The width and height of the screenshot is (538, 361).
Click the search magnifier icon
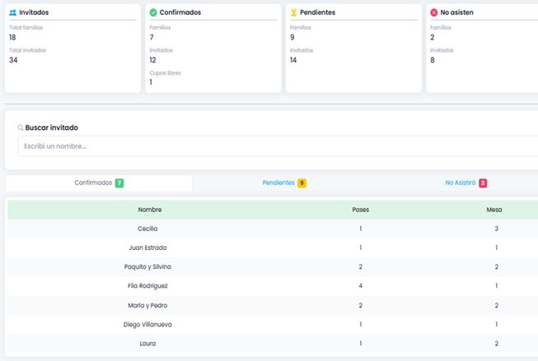[x=21, y=127]
